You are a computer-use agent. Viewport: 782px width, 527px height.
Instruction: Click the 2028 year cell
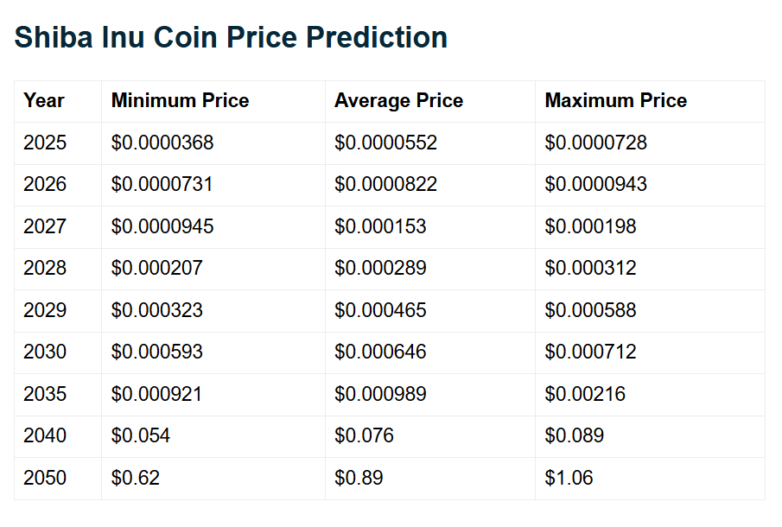pos(45,269)
